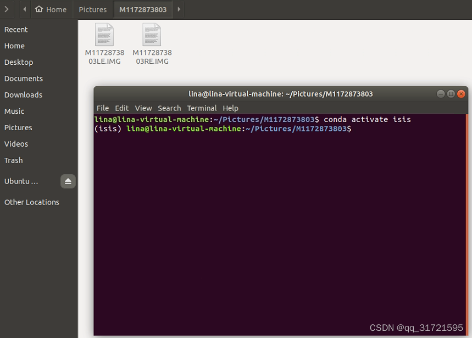The image size is (472, 338).
Task: Open the terminal Help menu
Action: tap(231, 108)
